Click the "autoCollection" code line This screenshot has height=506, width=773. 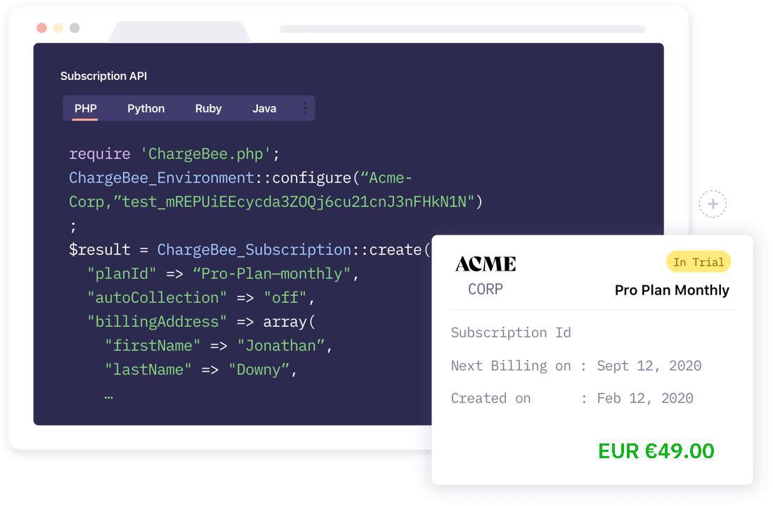click(x=201, y=297)
